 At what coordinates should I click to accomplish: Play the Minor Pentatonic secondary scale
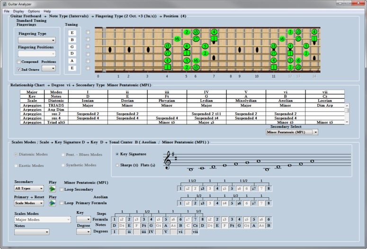(52, 189)
